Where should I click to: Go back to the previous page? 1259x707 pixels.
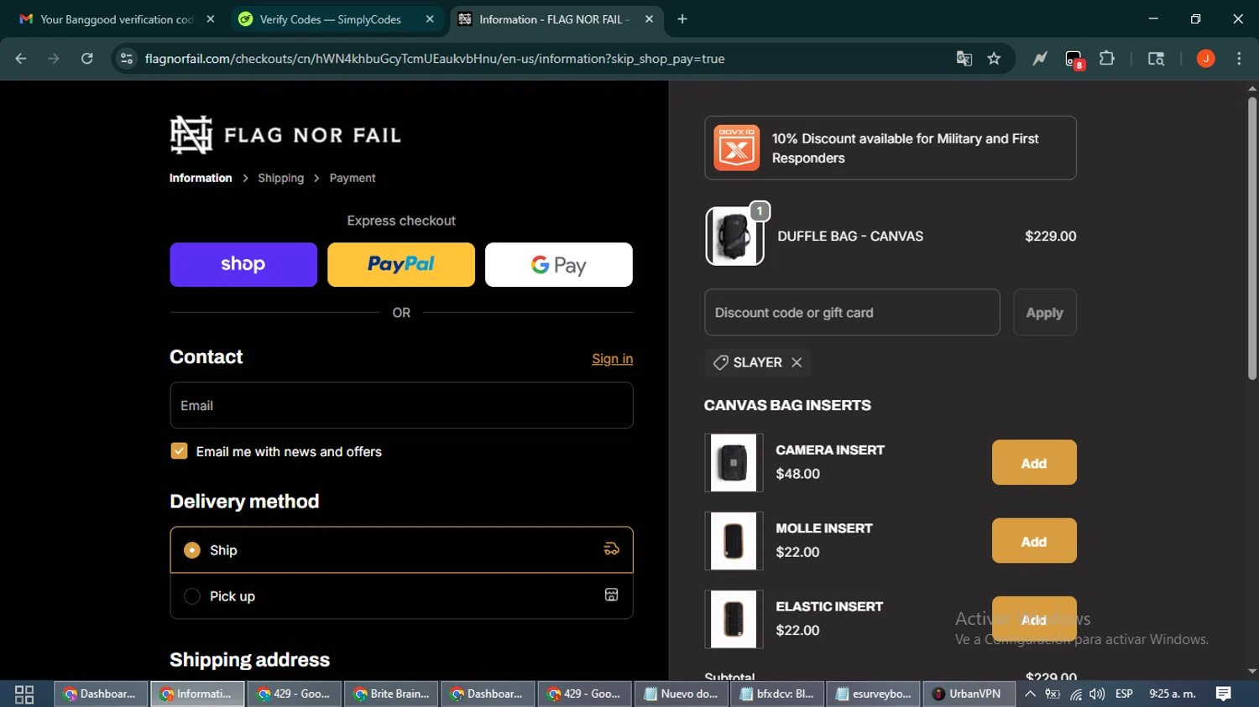click(21, 59)
